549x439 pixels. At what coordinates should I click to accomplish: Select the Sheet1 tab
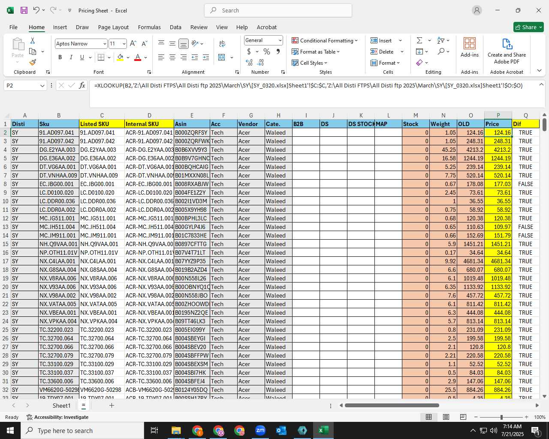61,406
